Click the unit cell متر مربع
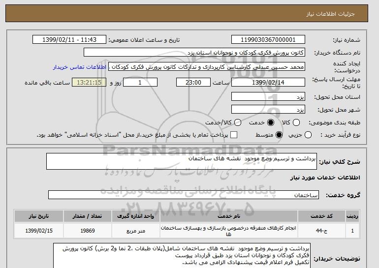Viewport: 379px width, 268px height. coord(135,231)
